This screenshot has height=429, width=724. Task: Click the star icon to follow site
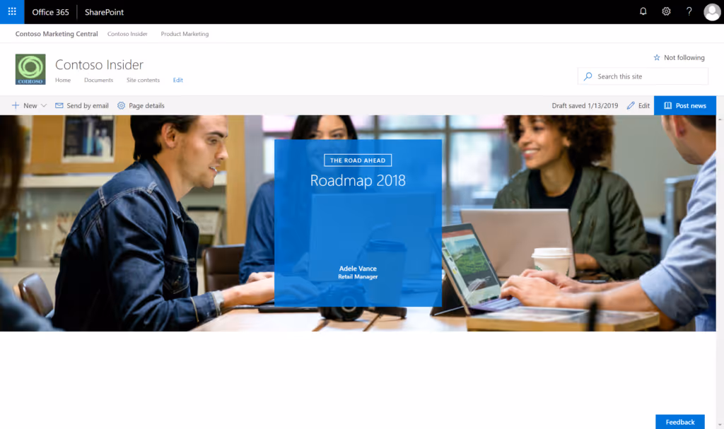[x=657, y=57]
